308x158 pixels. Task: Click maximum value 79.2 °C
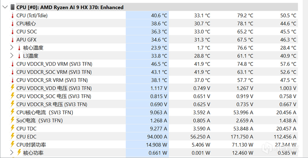coord(245,16)
